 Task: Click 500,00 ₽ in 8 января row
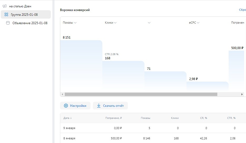(116, 138)
